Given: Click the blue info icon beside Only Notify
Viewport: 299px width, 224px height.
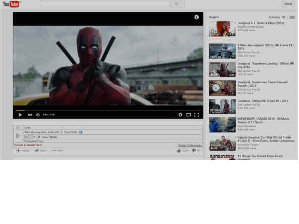Looking at the screenshot, I should click(81, 132).
